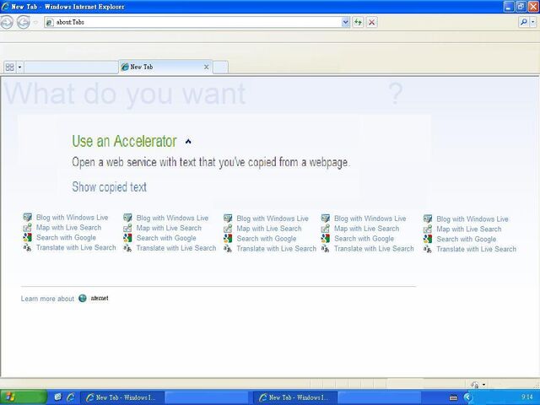This screenshot has width=540, height=405.
Task: Click Blog with Windows Live icon, fifth column
Action: [428, 219]
